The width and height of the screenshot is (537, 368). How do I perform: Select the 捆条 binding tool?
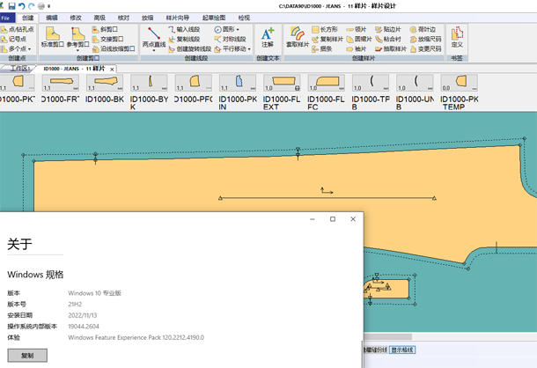[x=322, y=49]
